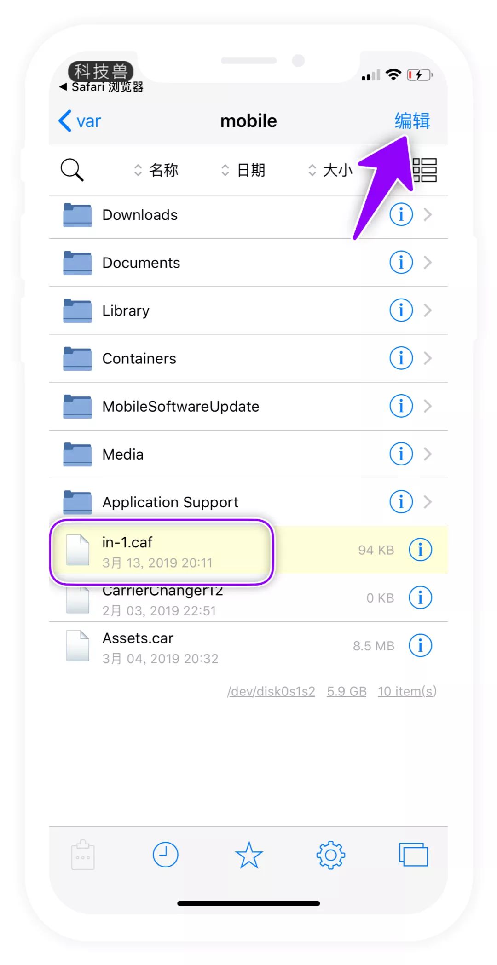The width and height of the screenshot is (497, 965).
Task: Open recent history clock icon
Action: point(165,855)
